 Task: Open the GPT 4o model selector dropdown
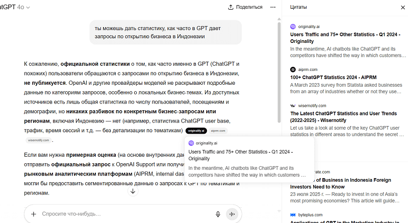point(15,7)
